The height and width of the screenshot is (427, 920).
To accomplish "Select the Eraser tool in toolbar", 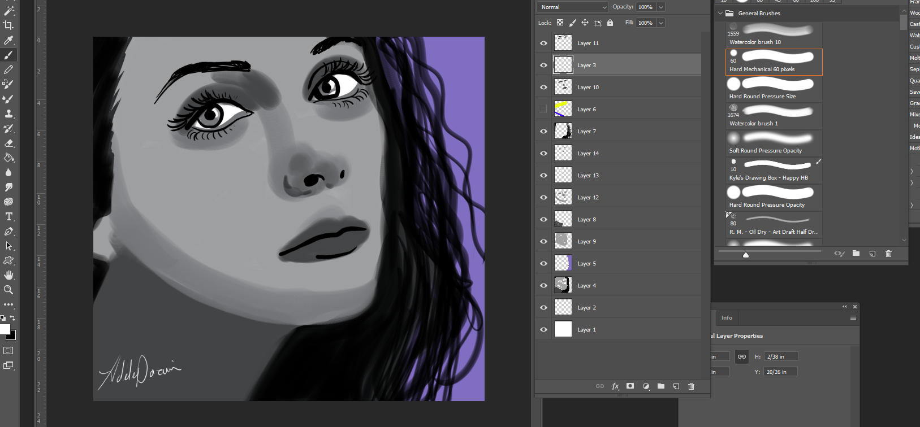I will pos(8,143).
